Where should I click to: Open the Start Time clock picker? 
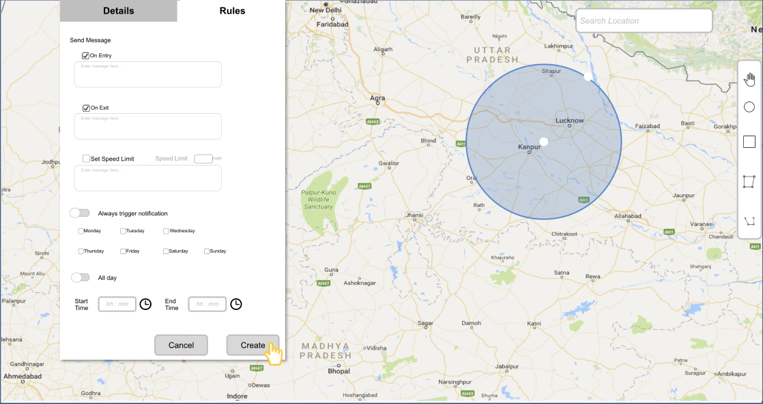pos(145,304)
